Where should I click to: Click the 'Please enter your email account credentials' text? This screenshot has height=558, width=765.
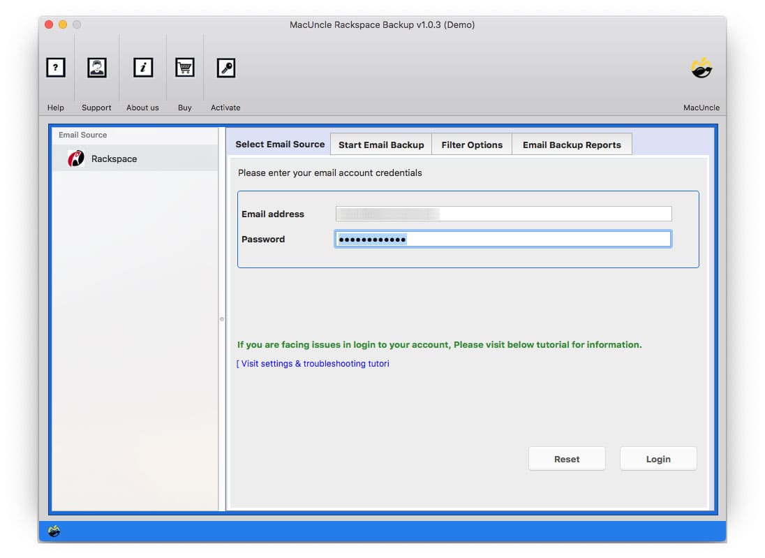click(330, 172)
